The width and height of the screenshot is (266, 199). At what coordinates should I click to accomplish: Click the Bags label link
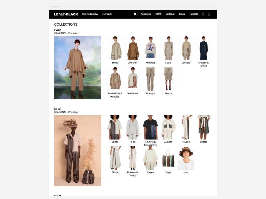click(x=168, y=172)
